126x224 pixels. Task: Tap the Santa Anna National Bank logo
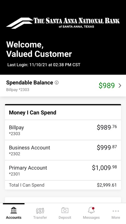63,23
